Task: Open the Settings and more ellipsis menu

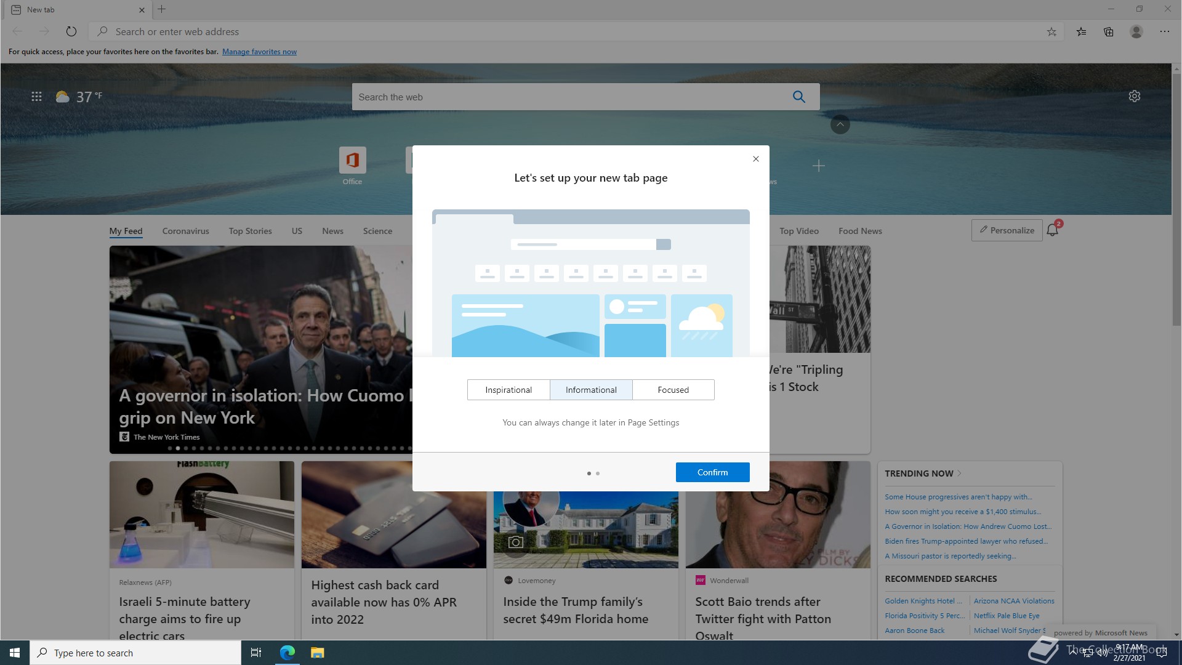Action: coord(1165,31)
